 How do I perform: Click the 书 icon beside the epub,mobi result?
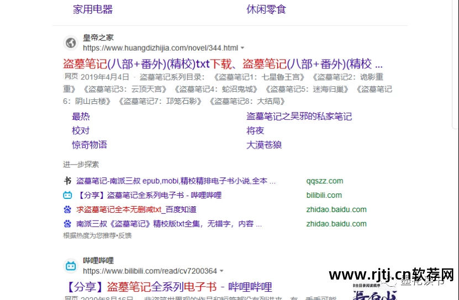click(67, 181)
